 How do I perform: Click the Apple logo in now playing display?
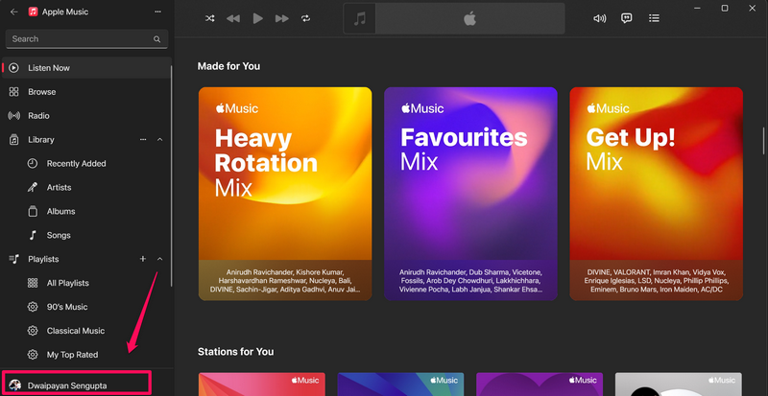(x=469, y=18)
